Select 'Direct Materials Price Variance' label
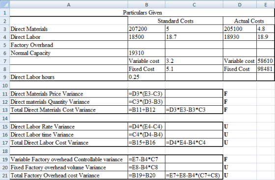Screen dimensions: 275x180 click(69, 94)
